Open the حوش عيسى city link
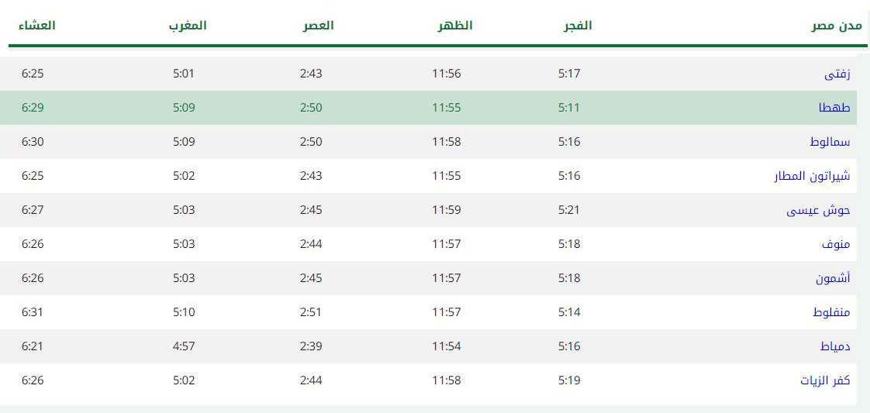 pyautogui.click(x=818, y=211)
